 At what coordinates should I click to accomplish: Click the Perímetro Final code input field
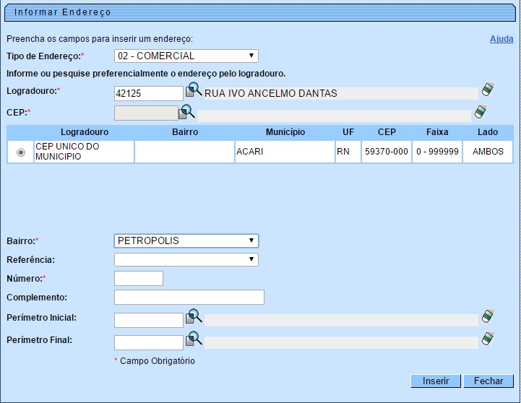click(149, 342)
